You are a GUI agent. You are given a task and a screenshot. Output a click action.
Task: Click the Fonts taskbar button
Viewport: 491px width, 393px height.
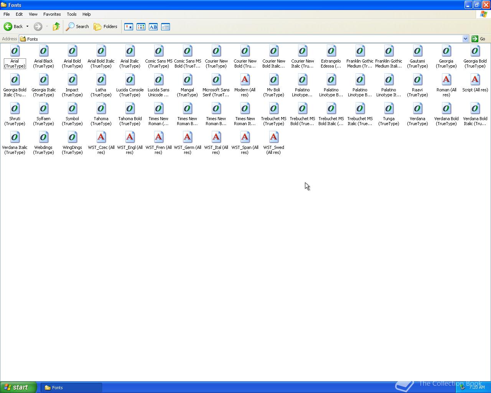click(x=71, y=388)
